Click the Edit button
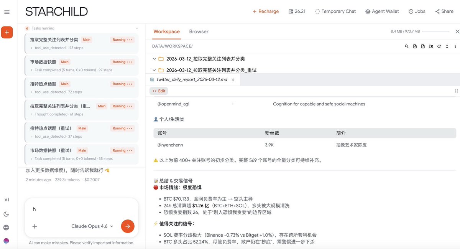 (159, 91)
